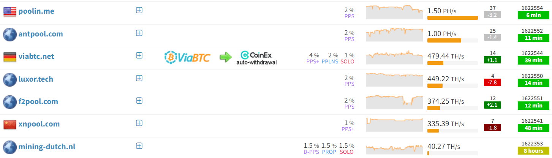Click the German flag next to viabtc.net

pos(9,57)
